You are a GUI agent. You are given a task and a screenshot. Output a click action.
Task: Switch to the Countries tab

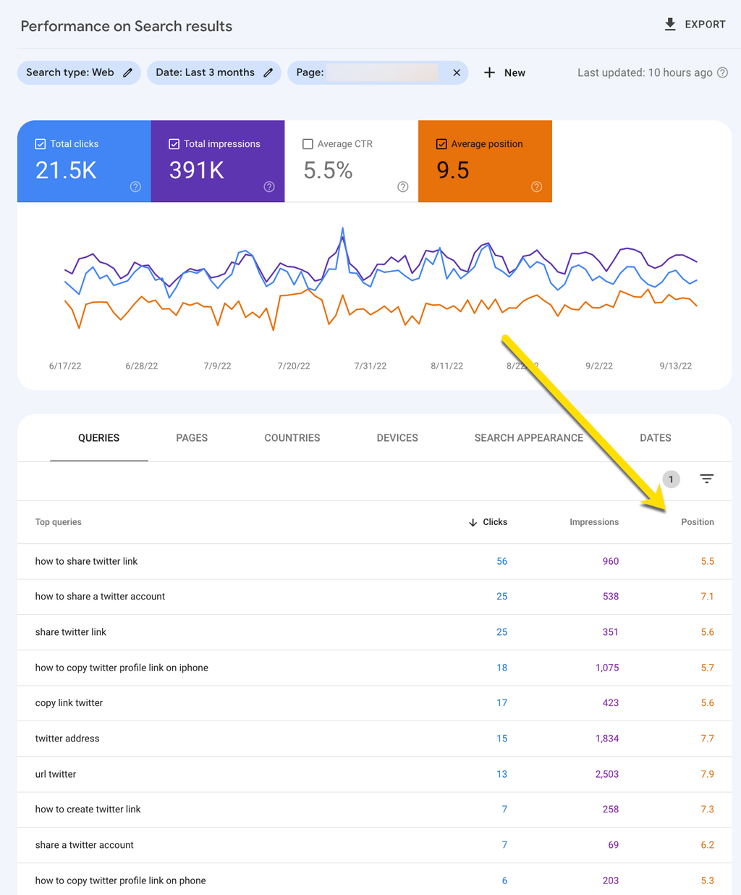click(292, 438)
